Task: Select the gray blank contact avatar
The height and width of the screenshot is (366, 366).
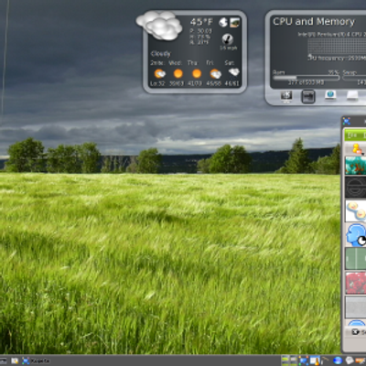Action: (x=356, y=307)
